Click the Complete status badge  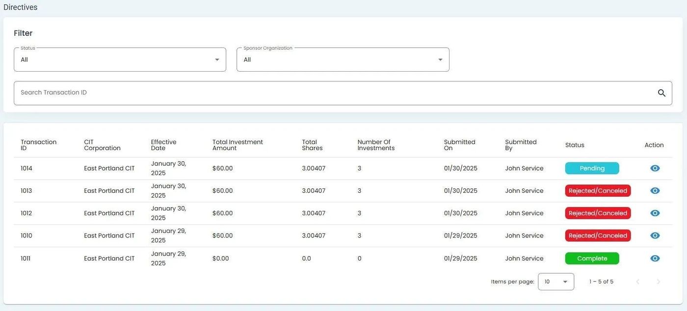592,259
